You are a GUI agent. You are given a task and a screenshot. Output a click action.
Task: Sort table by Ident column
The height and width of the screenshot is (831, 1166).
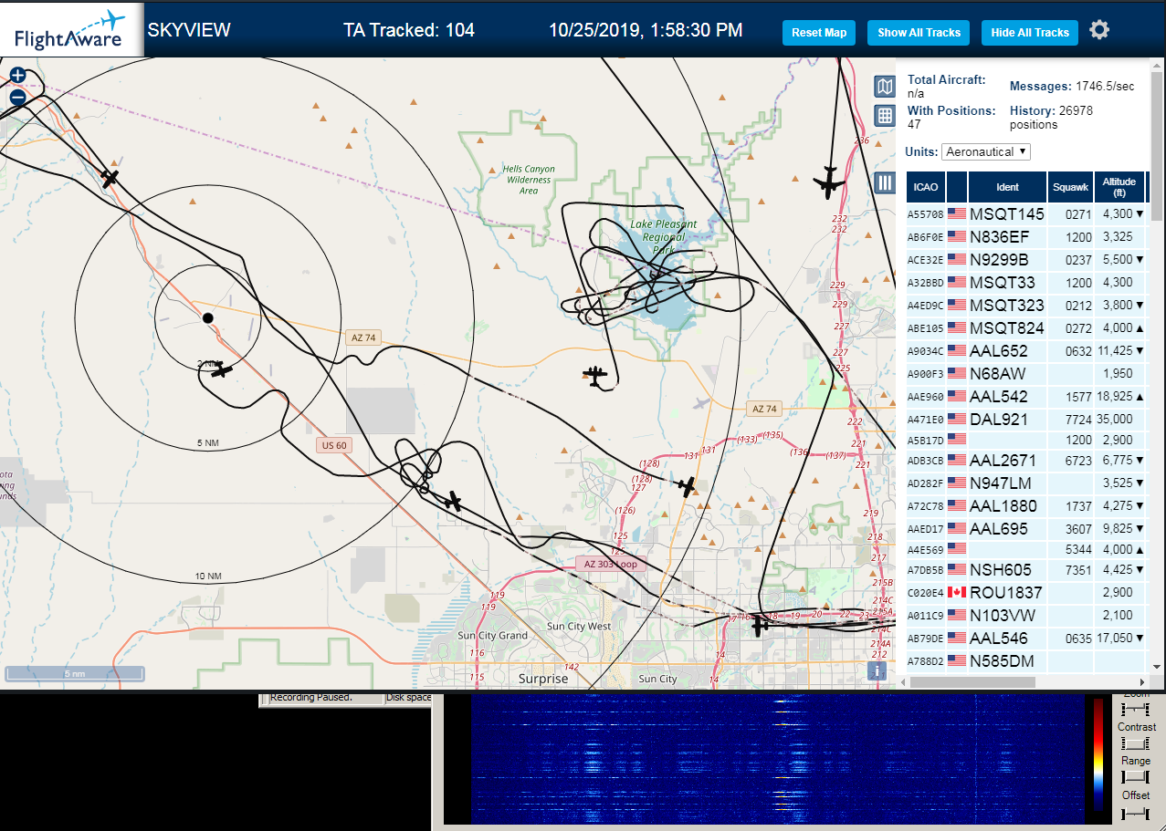[1007, 187]
